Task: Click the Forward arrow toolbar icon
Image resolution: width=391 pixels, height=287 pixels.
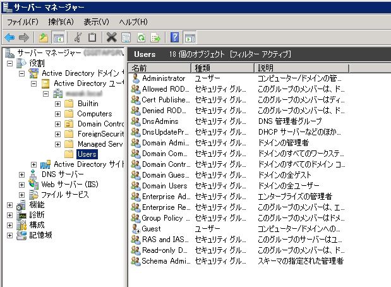Action: tap(24, 38)
